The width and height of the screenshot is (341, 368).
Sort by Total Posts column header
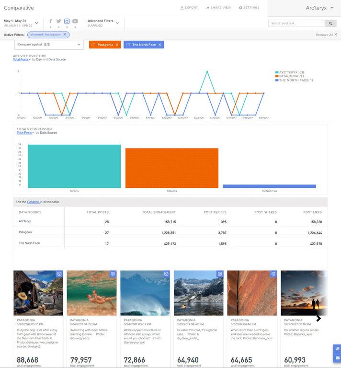point(98,212)
